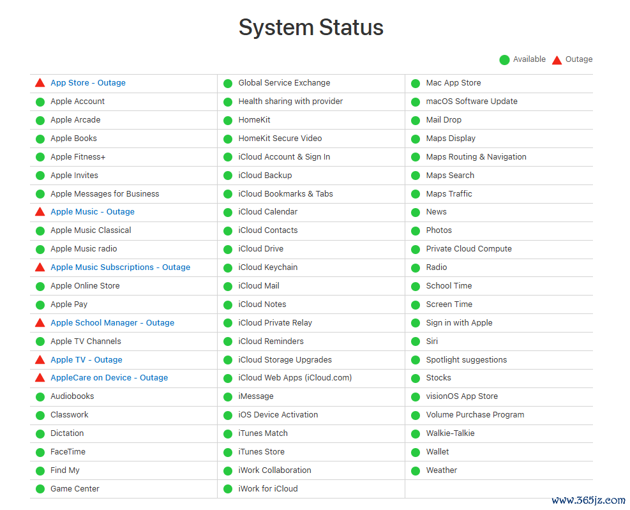This screenshot has height=510, width=630.
Task: Select the Spotlight suggestions text
Action: coord(467,360)
